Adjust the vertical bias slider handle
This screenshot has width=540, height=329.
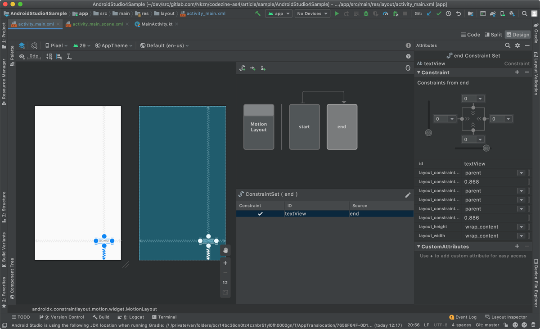point(428,133)
